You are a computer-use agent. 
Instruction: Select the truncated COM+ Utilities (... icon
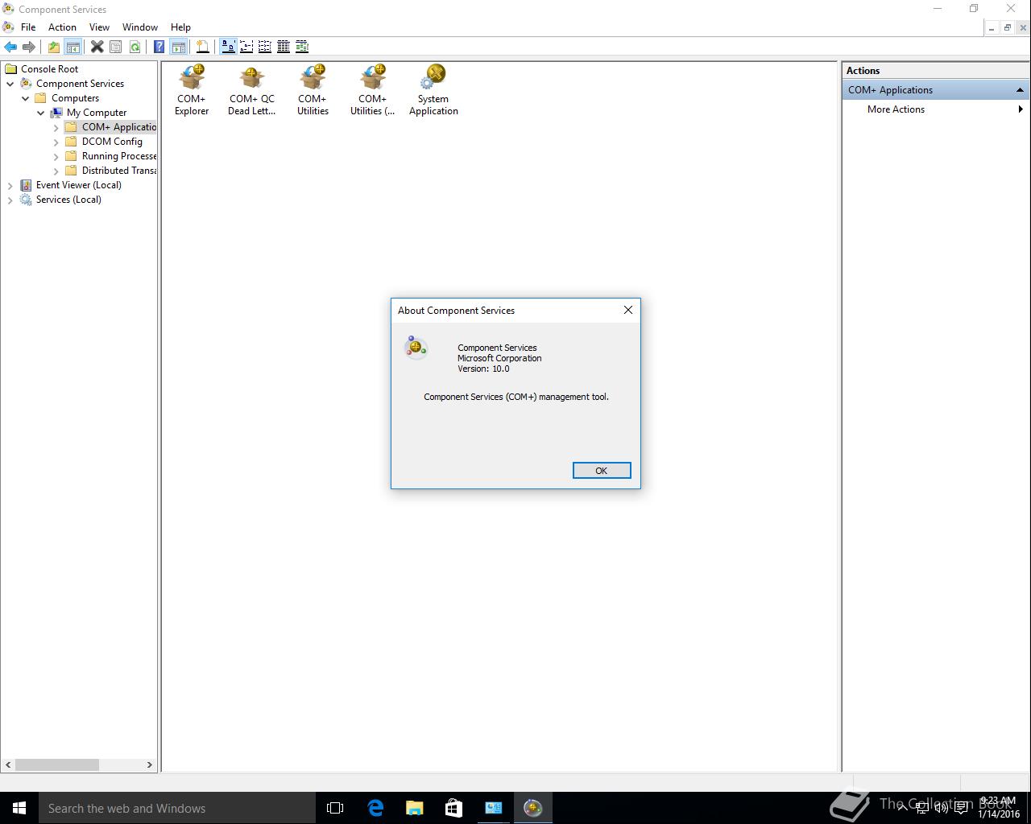(373, 90)
